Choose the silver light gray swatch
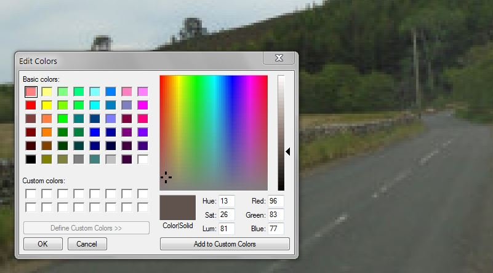Screen dimensions: 493x273 (x=111, y=159)
